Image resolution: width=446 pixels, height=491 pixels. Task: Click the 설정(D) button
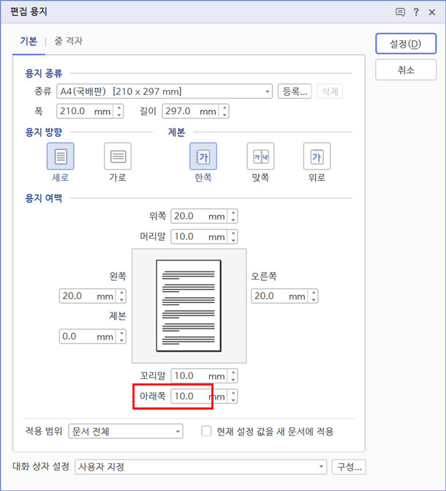tap(406, 43)
